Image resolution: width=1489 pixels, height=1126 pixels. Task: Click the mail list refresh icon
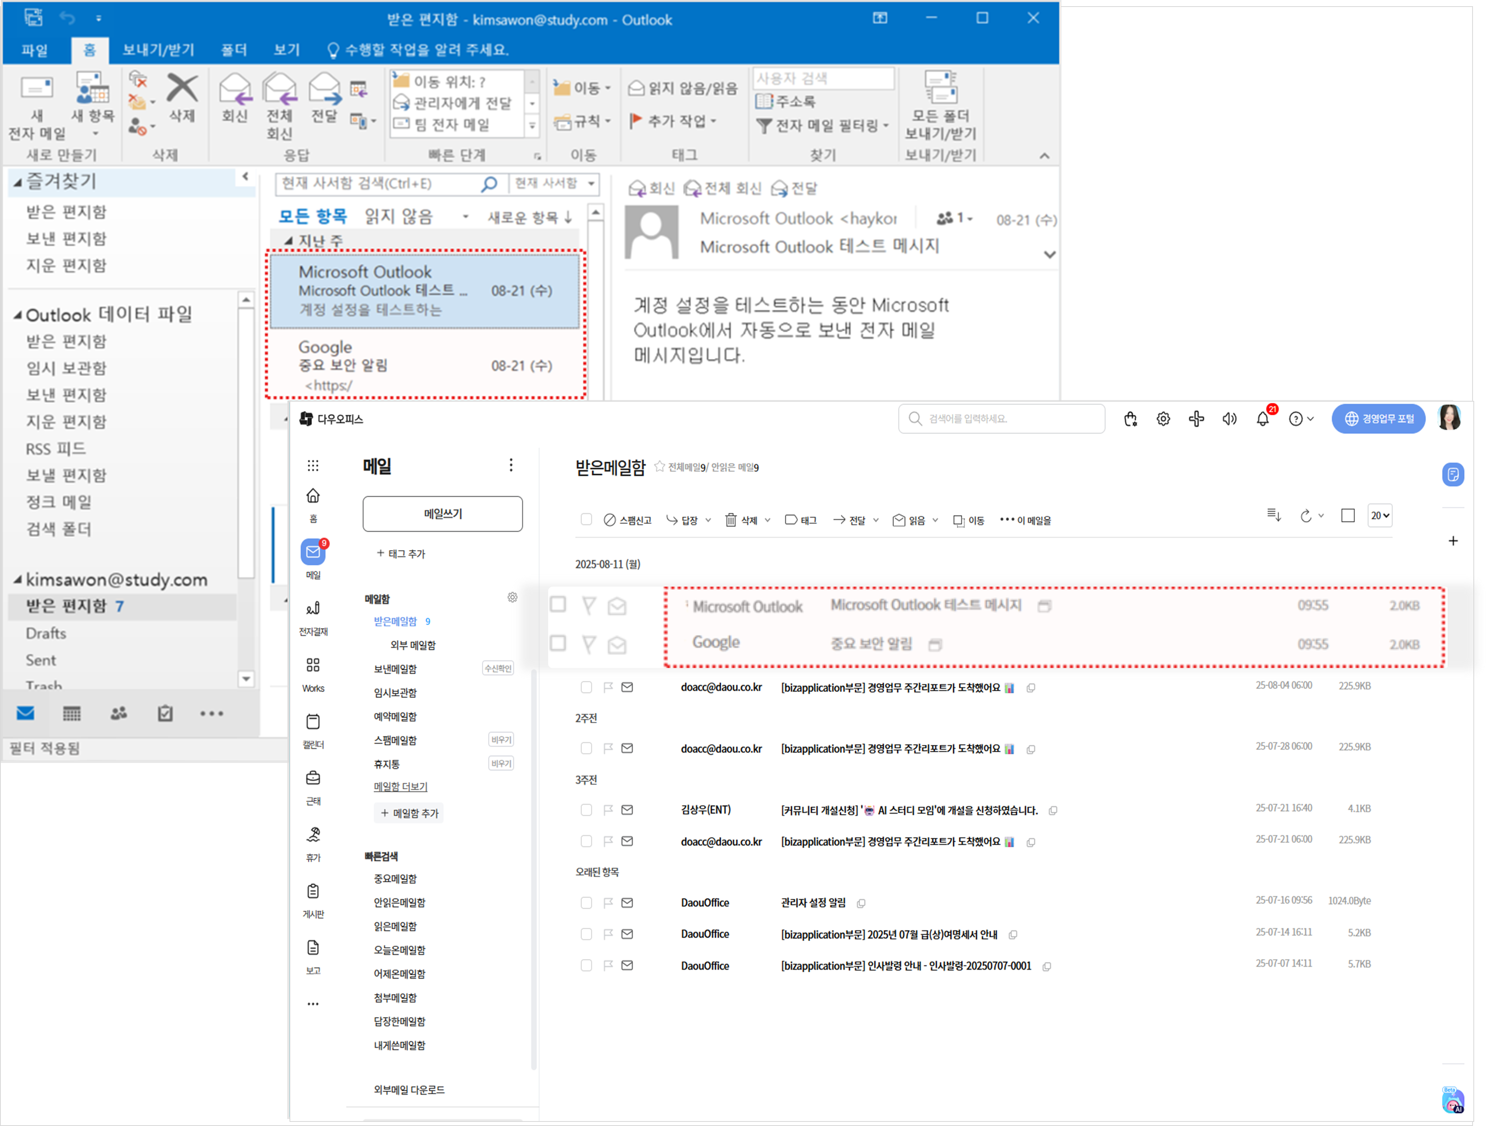pyautogui.click(x=1306, y=516)
